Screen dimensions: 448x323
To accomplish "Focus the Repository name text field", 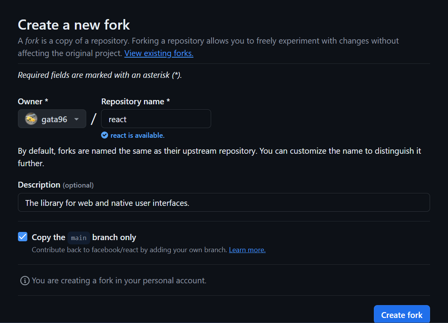I will point(156,119).
